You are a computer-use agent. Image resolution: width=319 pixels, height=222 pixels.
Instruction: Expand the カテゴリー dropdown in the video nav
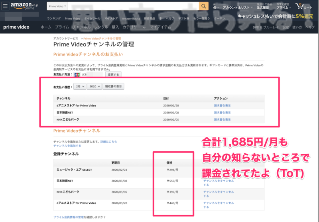tap(134, 27)
